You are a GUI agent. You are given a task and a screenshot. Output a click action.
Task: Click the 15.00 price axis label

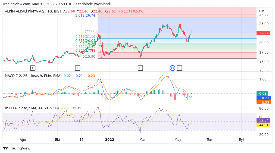[264, 62]
